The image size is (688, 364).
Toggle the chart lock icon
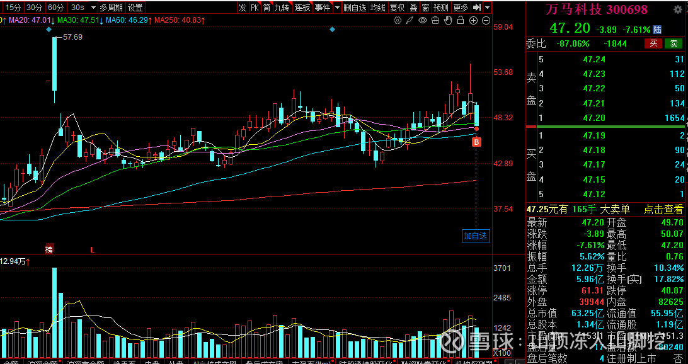pyautogui.click(x=461, y=20)
